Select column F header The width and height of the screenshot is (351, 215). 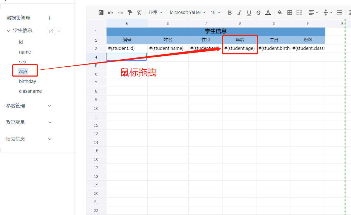[x=308, y=23]
